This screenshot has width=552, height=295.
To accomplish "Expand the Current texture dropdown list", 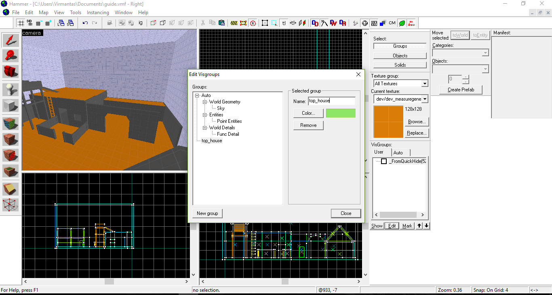I will [x=424, y=99].
